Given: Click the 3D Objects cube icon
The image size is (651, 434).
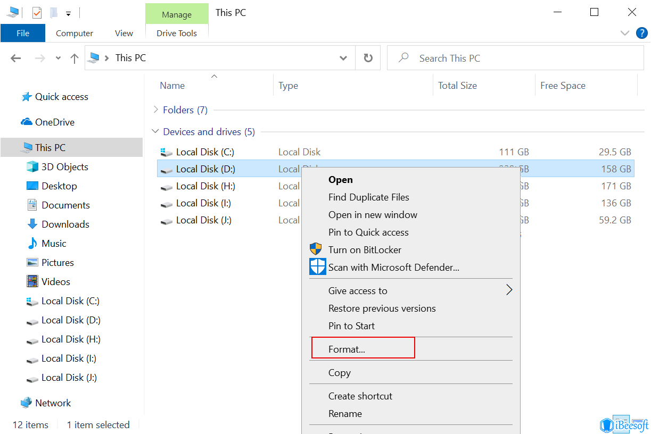Looking at the screenshot, I should tap(32, 166).
